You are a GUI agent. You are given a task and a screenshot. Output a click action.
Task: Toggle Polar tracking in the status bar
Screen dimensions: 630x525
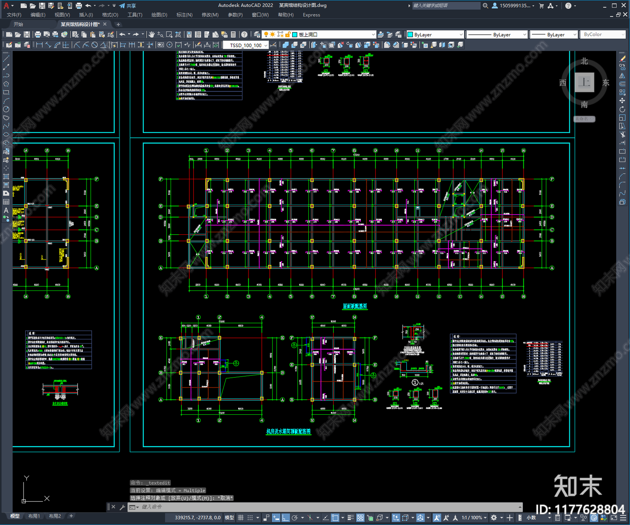point(295,518)
